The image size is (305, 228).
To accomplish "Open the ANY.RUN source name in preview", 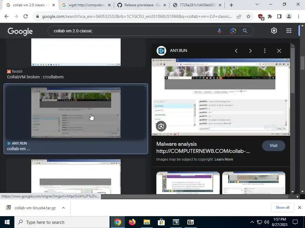I will 178,50.
